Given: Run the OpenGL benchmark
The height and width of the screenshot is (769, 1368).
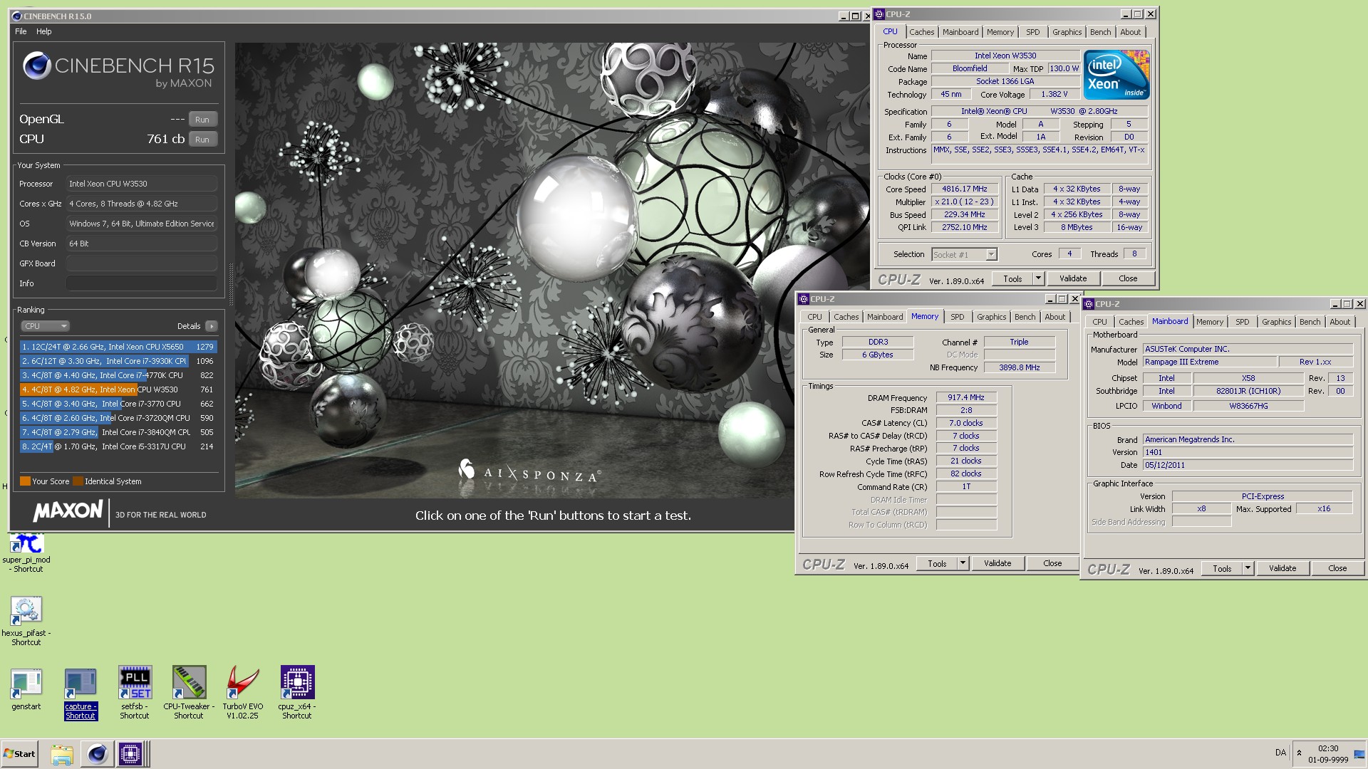Looking at the screenshot, I should (x=202, y=120).
